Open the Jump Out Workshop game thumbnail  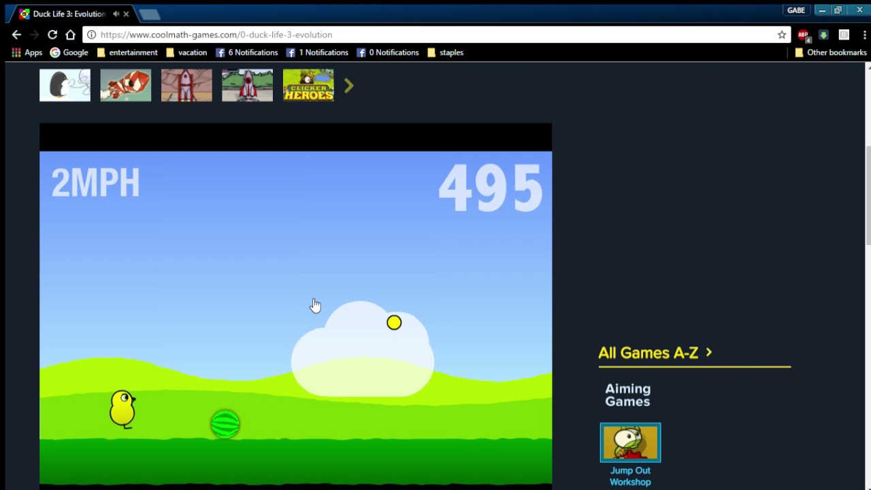(630, 442)
